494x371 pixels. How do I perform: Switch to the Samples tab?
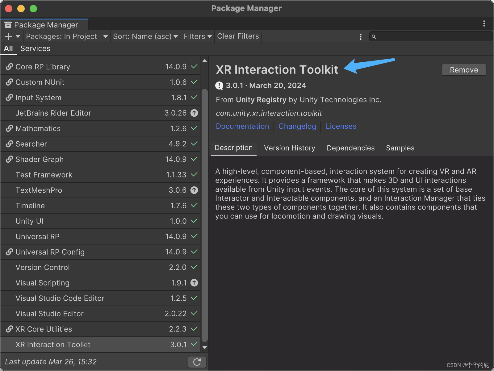[400, 148]
